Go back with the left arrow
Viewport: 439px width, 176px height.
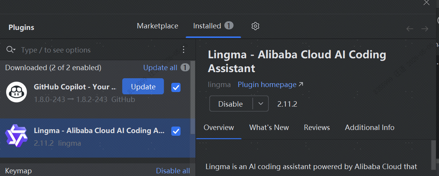410,29
